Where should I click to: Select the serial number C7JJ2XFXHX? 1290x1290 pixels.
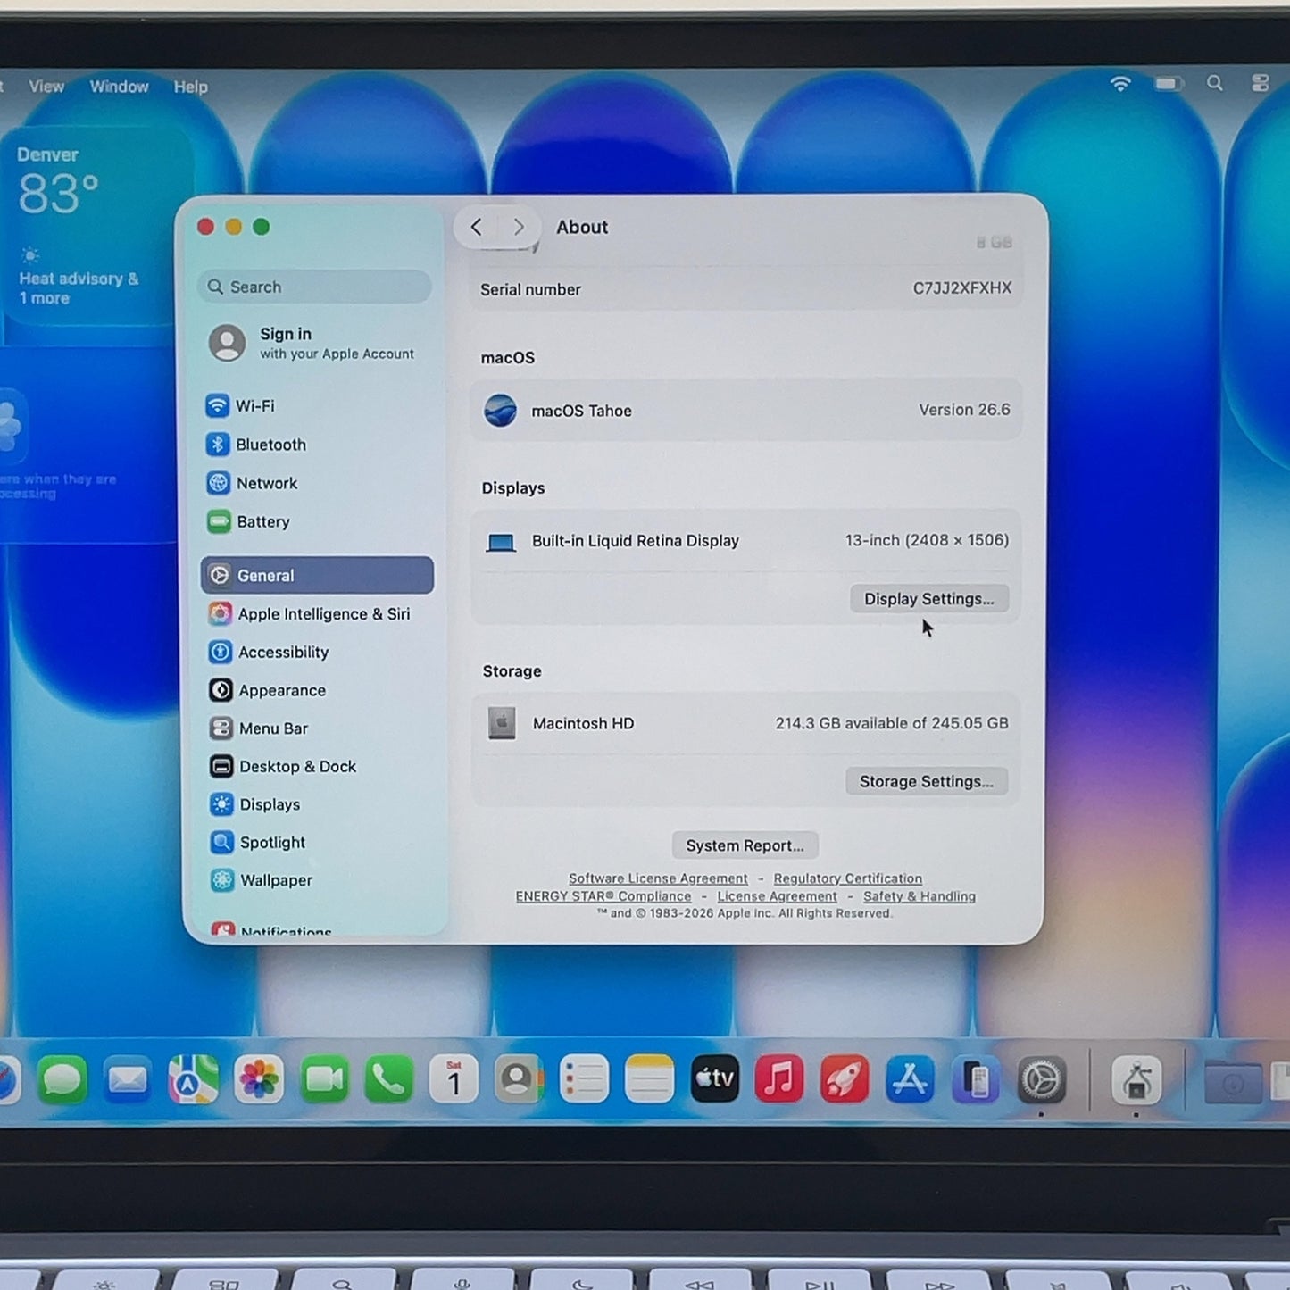(961, 288)
